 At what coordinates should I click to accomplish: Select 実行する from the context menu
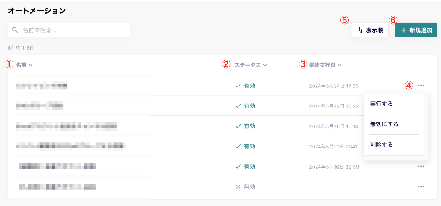pyautogui.click(x=381, y=104)
